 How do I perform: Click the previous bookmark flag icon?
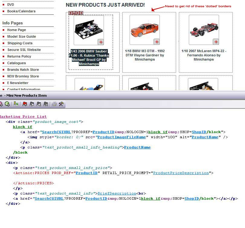[x=39, y=104]
